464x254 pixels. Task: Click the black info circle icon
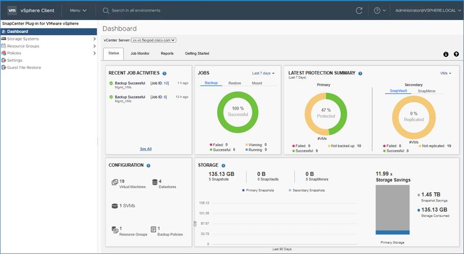coord(446,54)
